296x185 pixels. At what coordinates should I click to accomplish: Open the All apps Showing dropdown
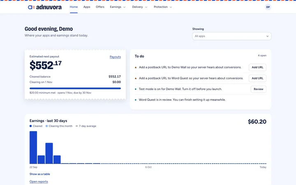231,36
